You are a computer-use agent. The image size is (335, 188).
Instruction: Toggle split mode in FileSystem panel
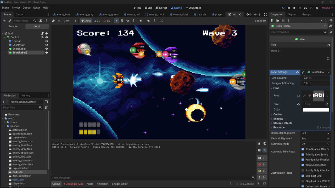(46, 102)
